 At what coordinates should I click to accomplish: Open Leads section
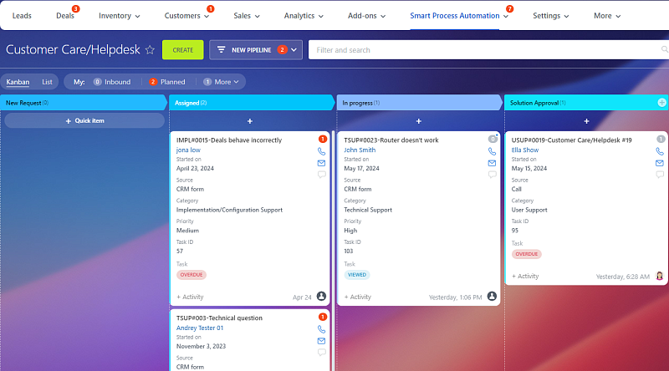pyautogui.click(x=22, y=16)
